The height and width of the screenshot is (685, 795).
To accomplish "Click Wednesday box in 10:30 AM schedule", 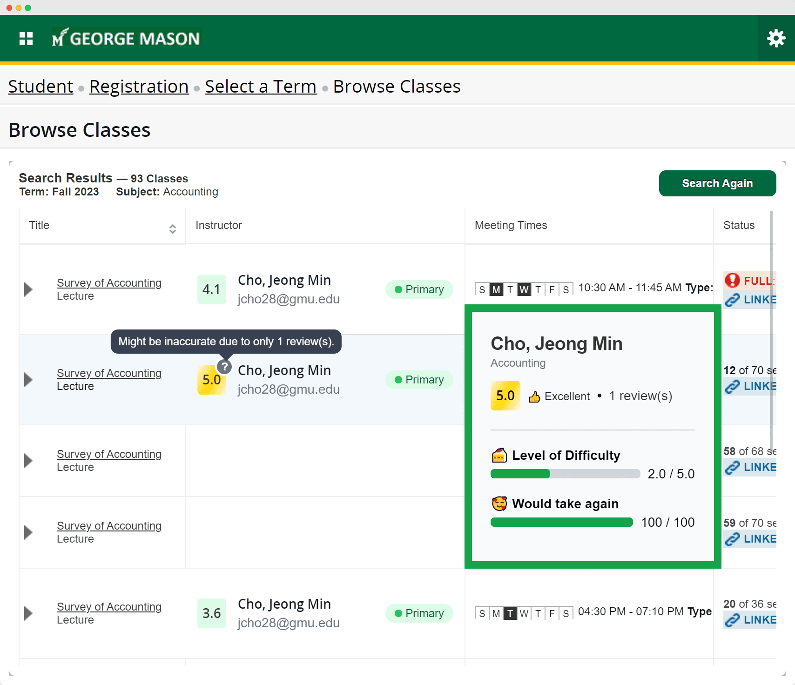I will [524, 289].
